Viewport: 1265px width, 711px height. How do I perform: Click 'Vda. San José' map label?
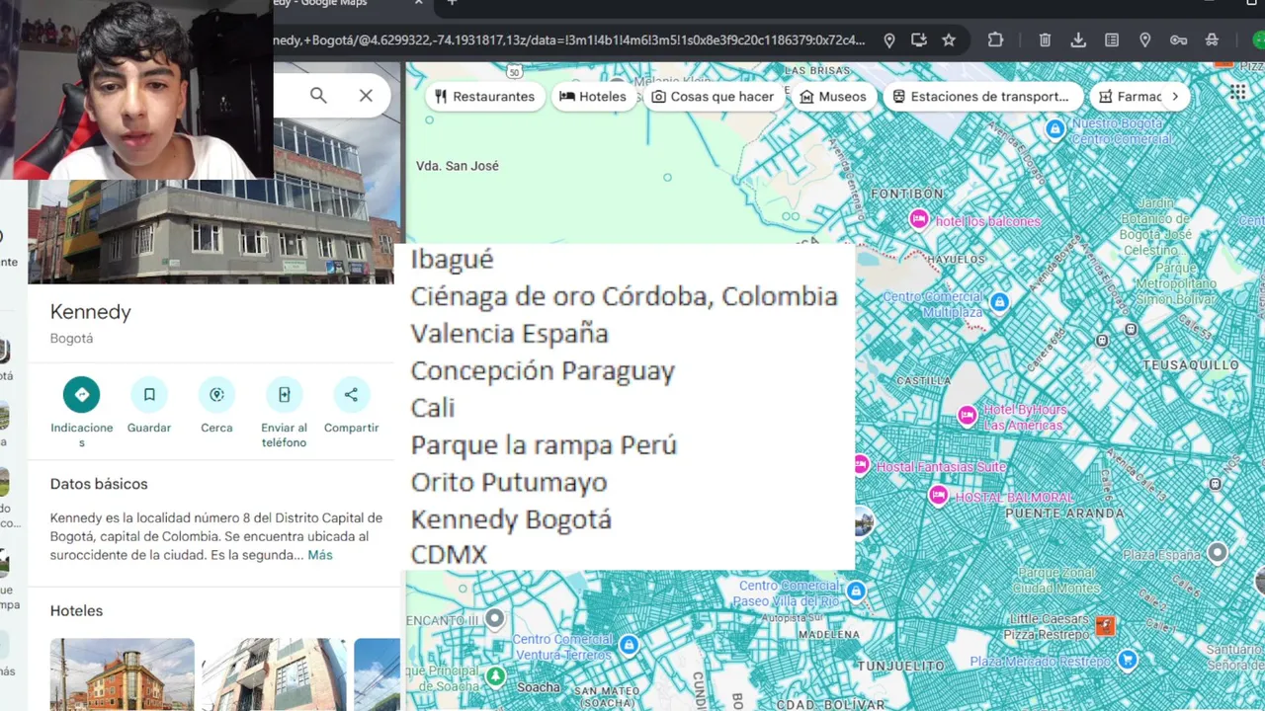click(x=458, y=166)
